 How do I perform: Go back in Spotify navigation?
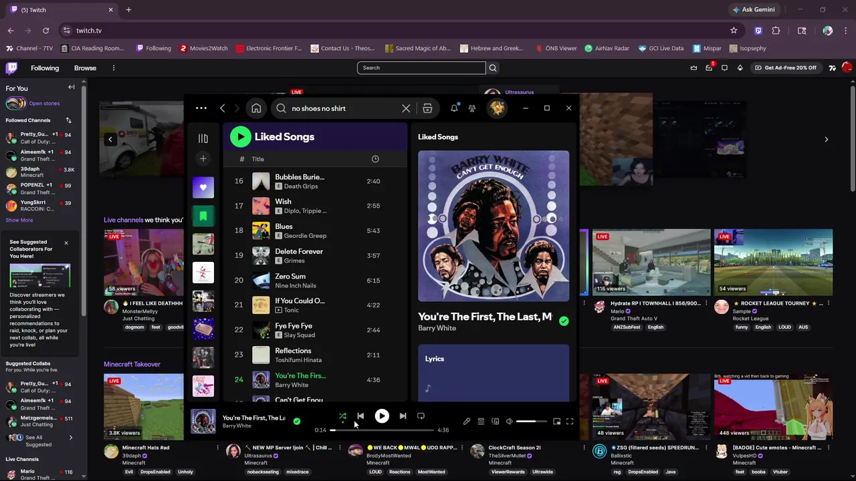coord(223,108)
